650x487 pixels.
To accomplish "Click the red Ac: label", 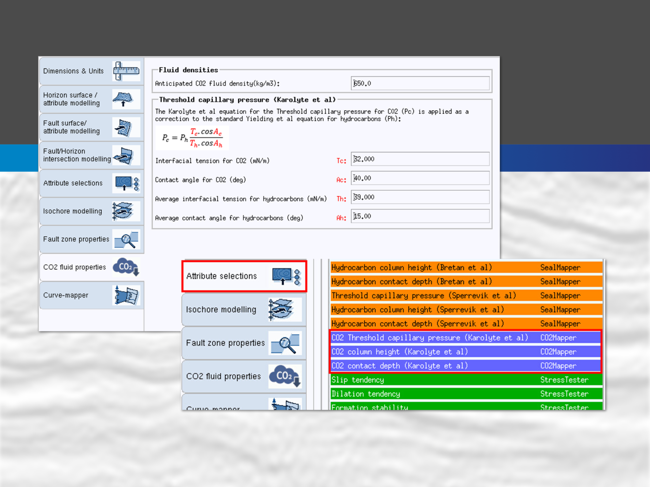I will coord(341,180).
